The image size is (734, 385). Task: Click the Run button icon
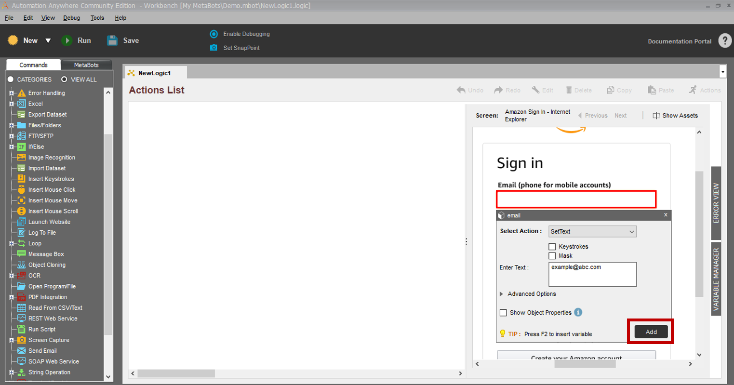click(67, 40)
